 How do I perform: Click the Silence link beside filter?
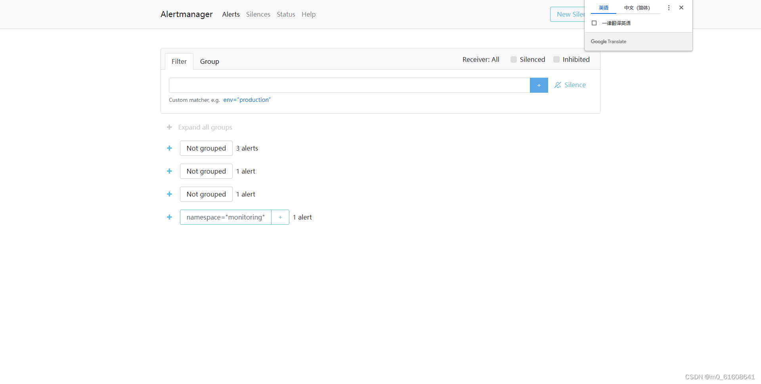pyautogui.click(x=570, y=85)
